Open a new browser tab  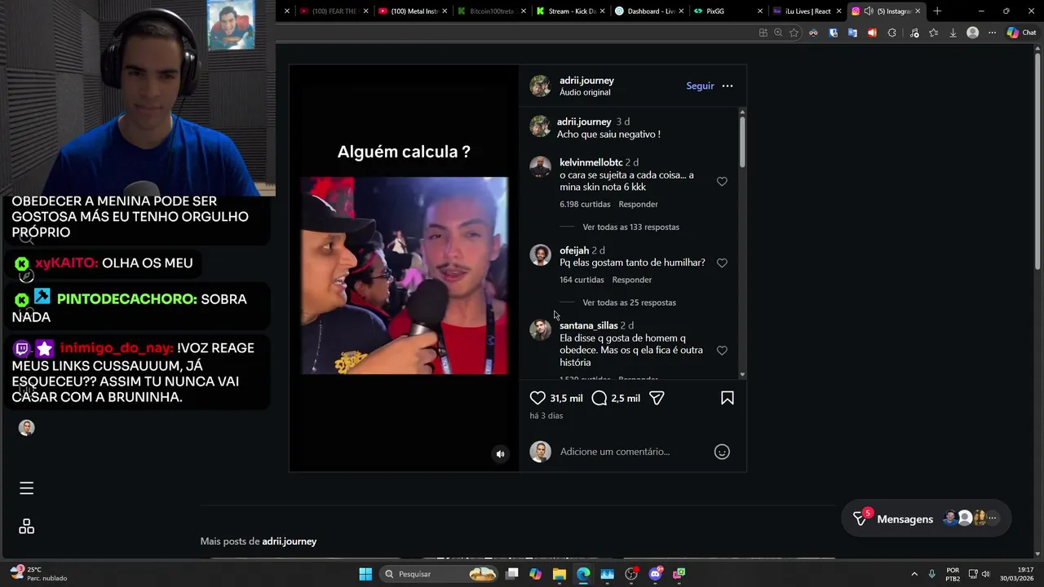point(937,11)
